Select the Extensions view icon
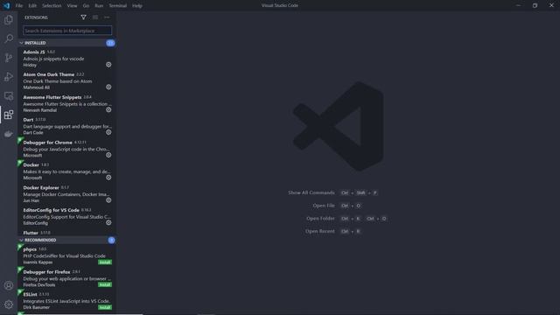 click(9, 115)
